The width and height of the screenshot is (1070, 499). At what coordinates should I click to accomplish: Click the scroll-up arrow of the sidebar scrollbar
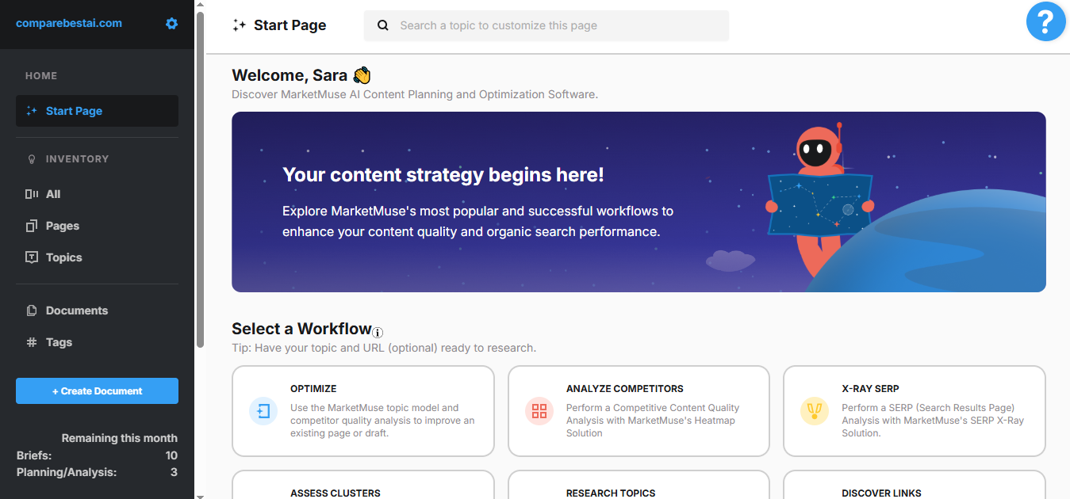point(200,5)
